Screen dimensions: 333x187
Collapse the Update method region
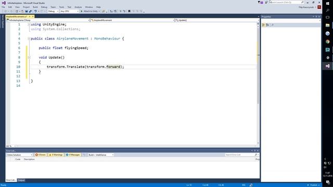point(29,58)
